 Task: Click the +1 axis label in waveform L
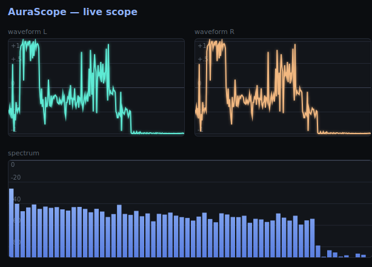pyautogui.click(x=15, y=46)
